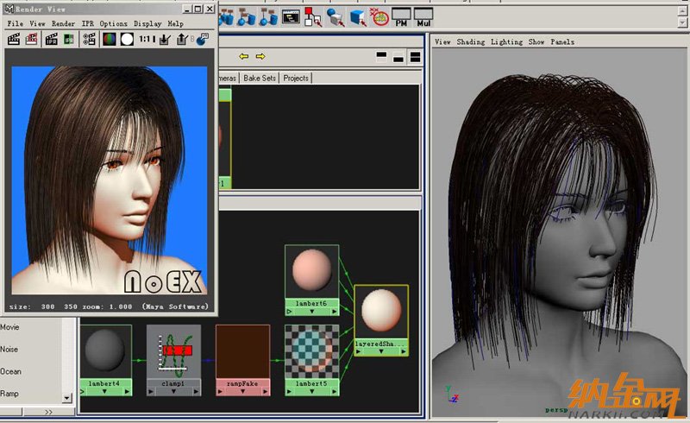This screenshot has height=423, width=690.
Task: Click the Render Region red clapperboard icon
Action: pyautogui.click(x=32, y=39)
